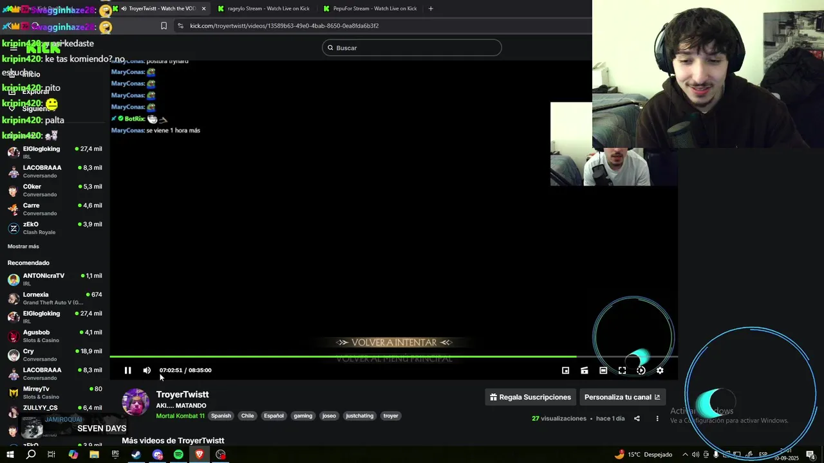The height and width of the screenshot is (463, 824).
Task: Open ElGlogloking channel under Siguiendo
Action: coord(55,152)
